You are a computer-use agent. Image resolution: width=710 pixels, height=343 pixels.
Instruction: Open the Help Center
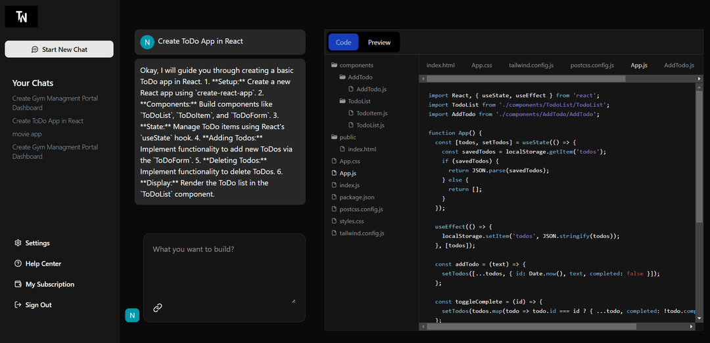38,264
